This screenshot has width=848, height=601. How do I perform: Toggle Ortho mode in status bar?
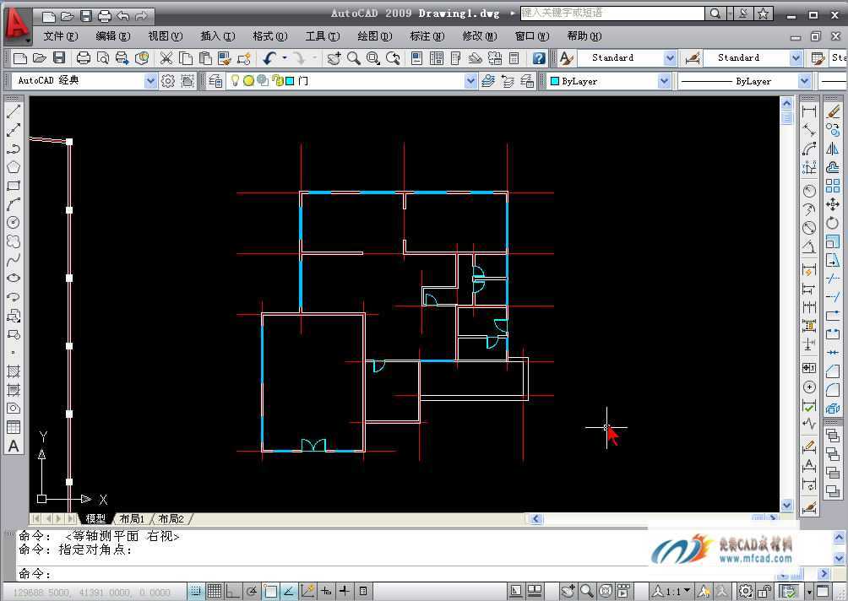233,591
